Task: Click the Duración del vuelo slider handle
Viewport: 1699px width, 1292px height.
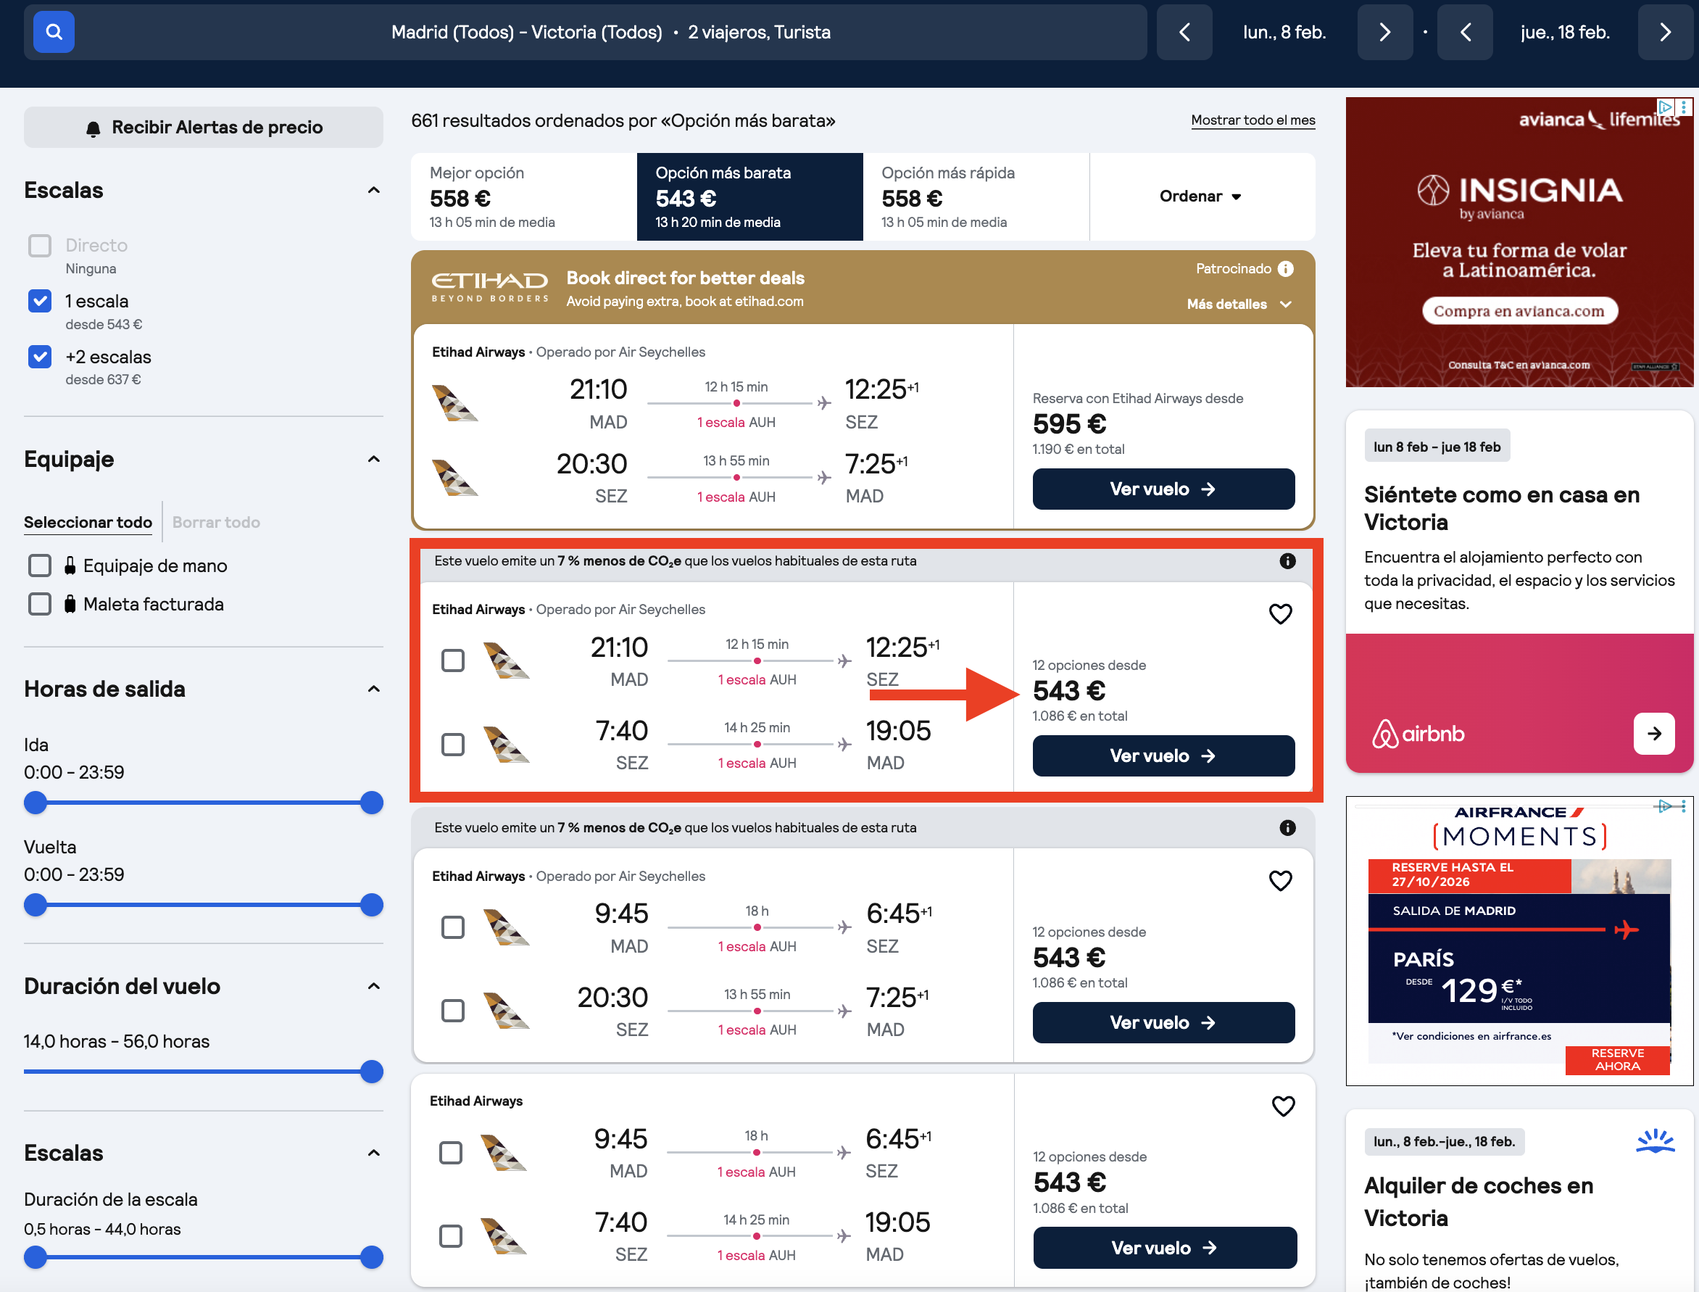Action: (372, 1072)
